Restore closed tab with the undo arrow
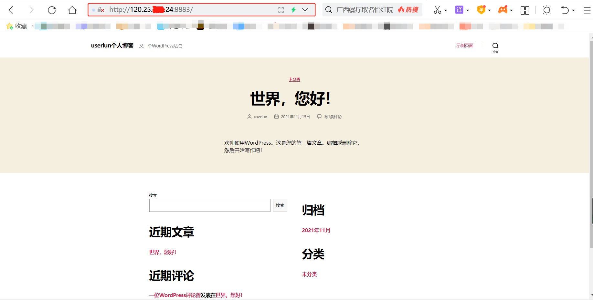The image size is (593, 300). click(x=565, y=10)
